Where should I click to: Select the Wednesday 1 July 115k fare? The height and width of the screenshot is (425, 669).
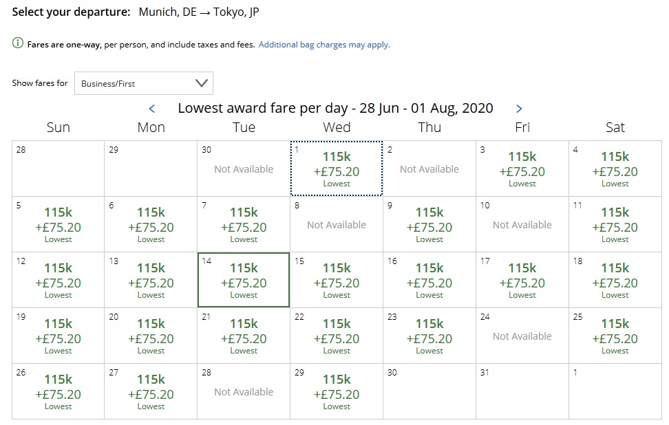click(x=337, y=168)
